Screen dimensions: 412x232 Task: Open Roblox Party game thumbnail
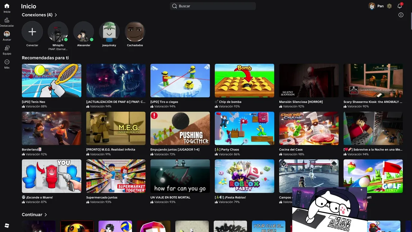(x=244, y=176)
